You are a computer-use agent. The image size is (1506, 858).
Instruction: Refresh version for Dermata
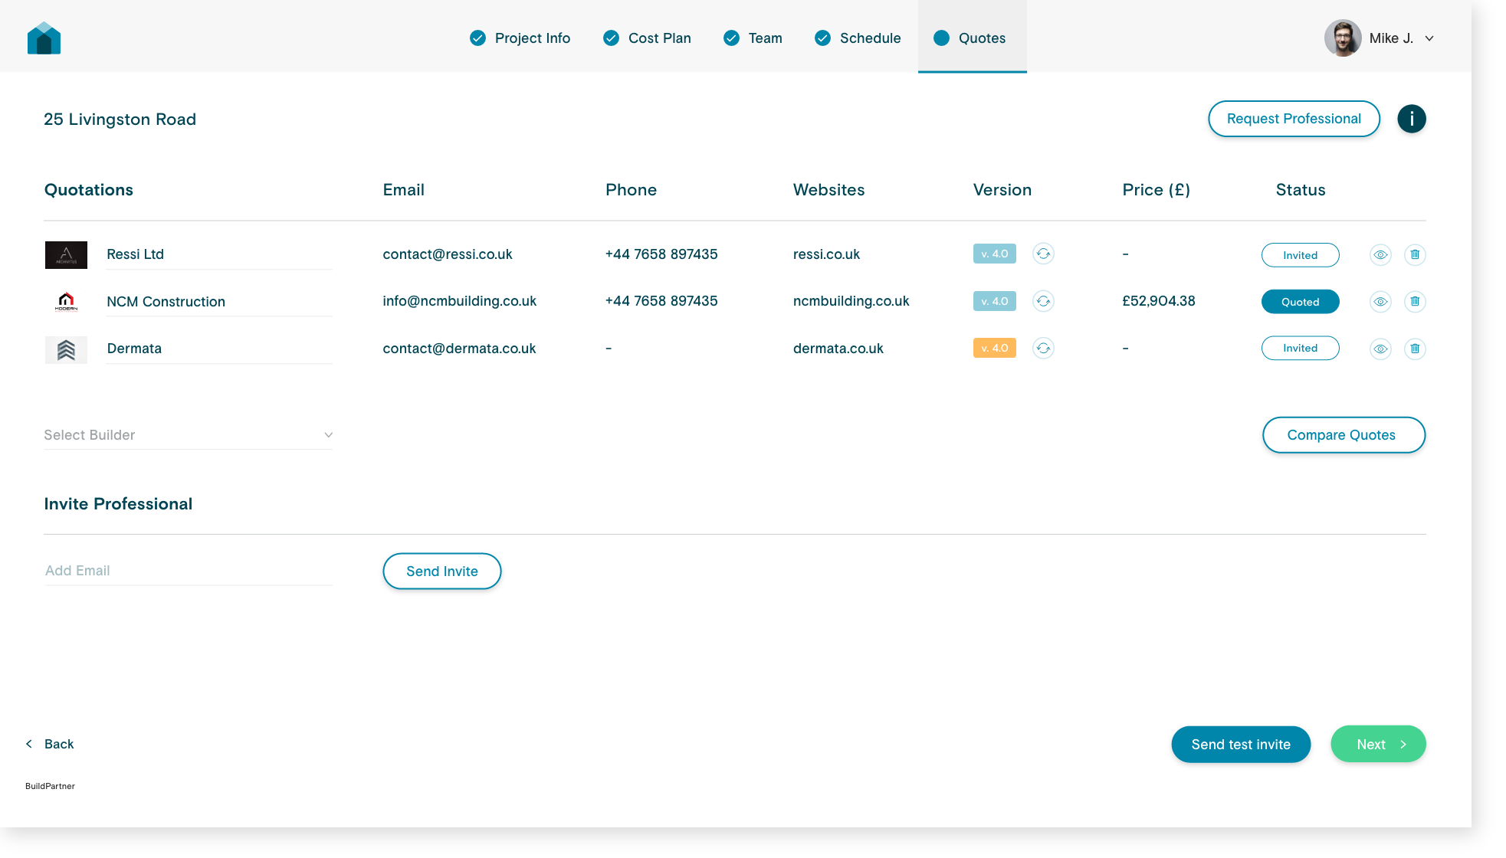[1043, 349]
